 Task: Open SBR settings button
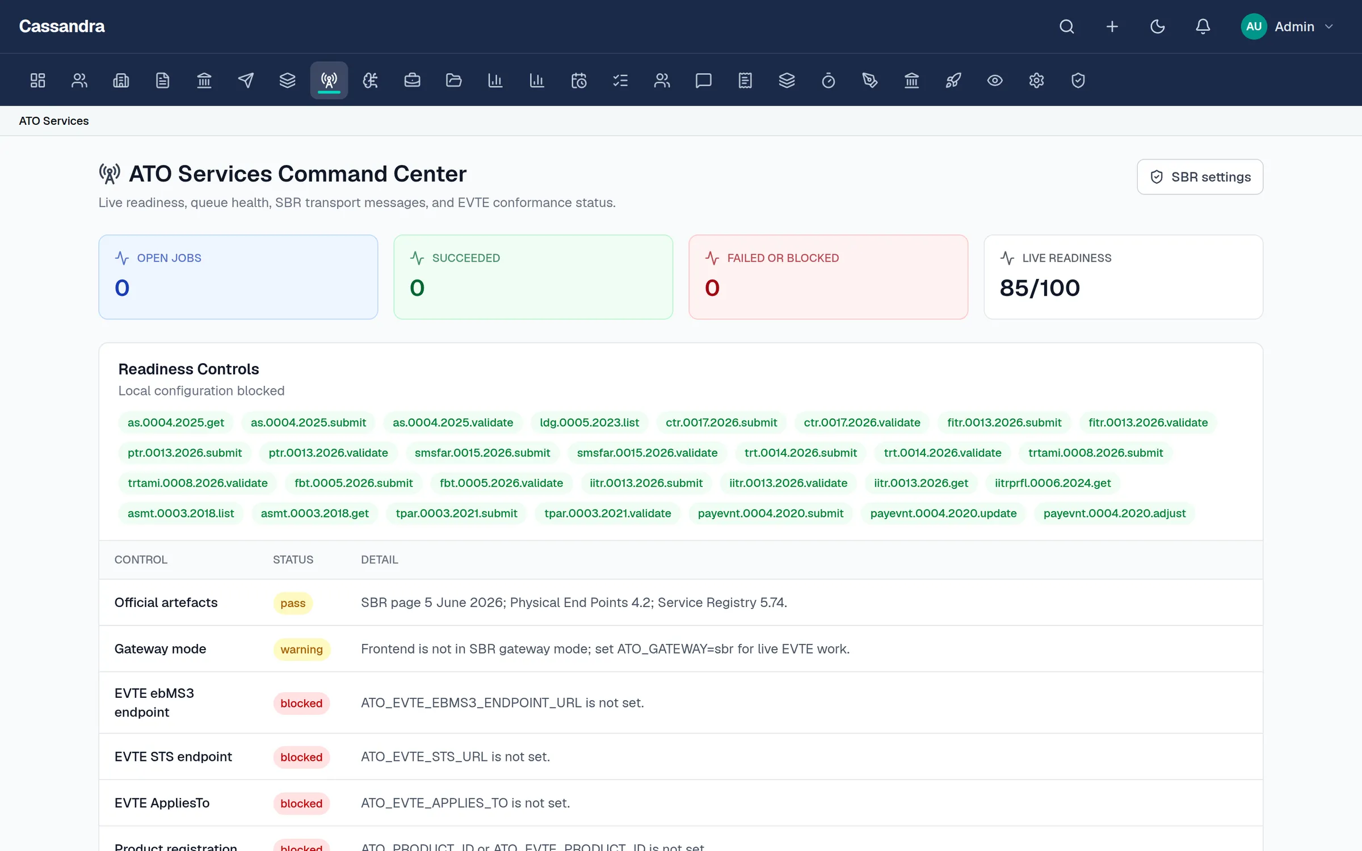pos(1200,177)
